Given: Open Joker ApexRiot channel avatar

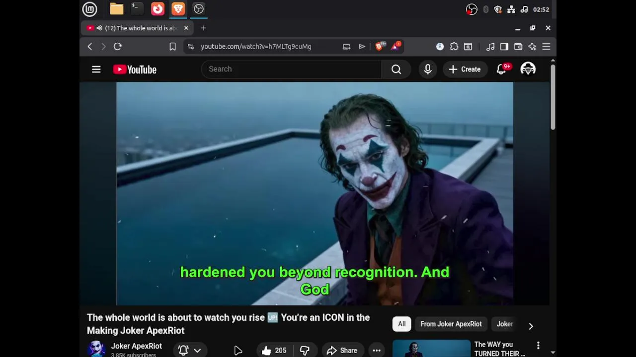Looking at the screenshot, I should (x=96, y=349).
